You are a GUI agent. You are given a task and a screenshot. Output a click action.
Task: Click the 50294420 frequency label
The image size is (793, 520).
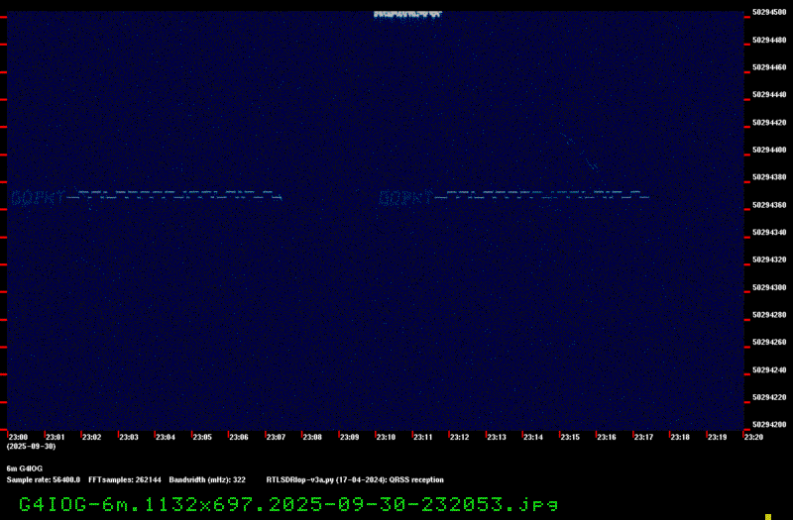(769, 122)
